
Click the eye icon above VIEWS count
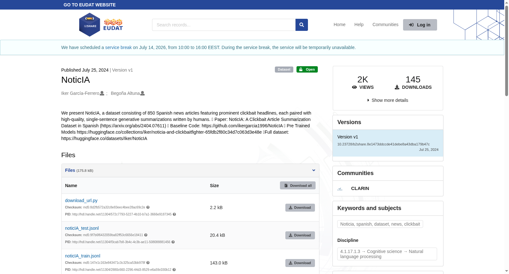(354, 87)
